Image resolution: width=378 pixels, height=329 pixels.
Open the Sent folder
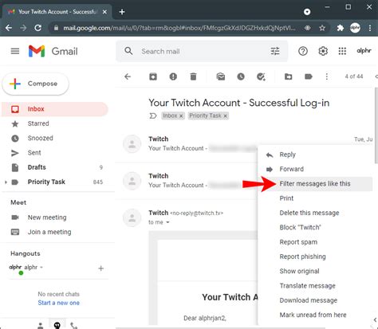(x=54, y=153)
